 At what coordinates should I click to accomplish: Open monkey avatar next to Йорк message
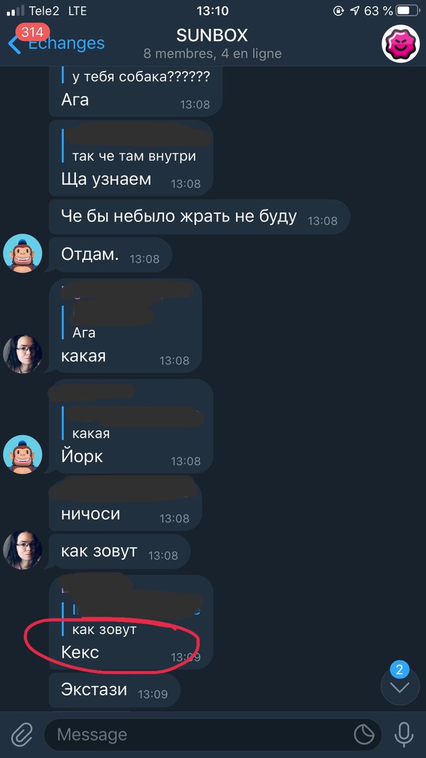[x=23, y=455]
